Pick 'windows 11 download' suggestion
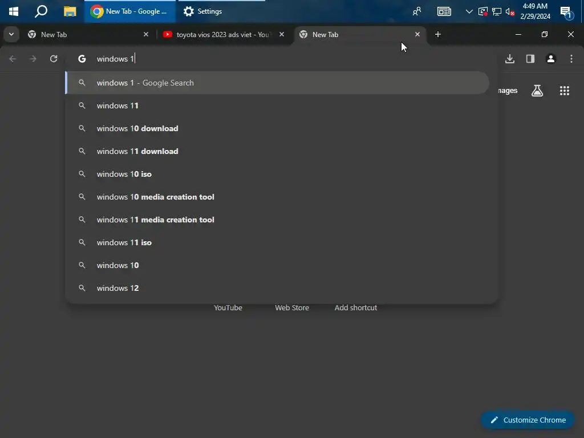The height and width of the screenshot is (438, 584). tap(277, 151)
